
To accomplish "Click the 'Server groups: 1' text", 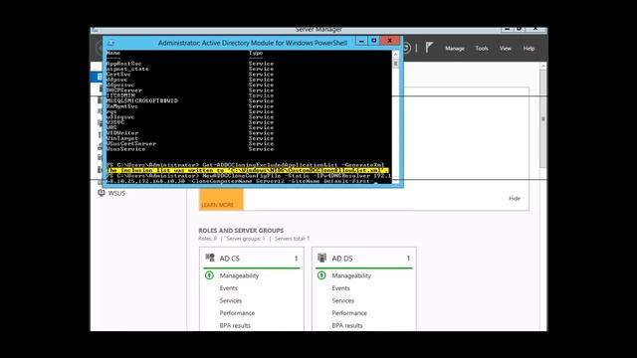I will [246, 239].
